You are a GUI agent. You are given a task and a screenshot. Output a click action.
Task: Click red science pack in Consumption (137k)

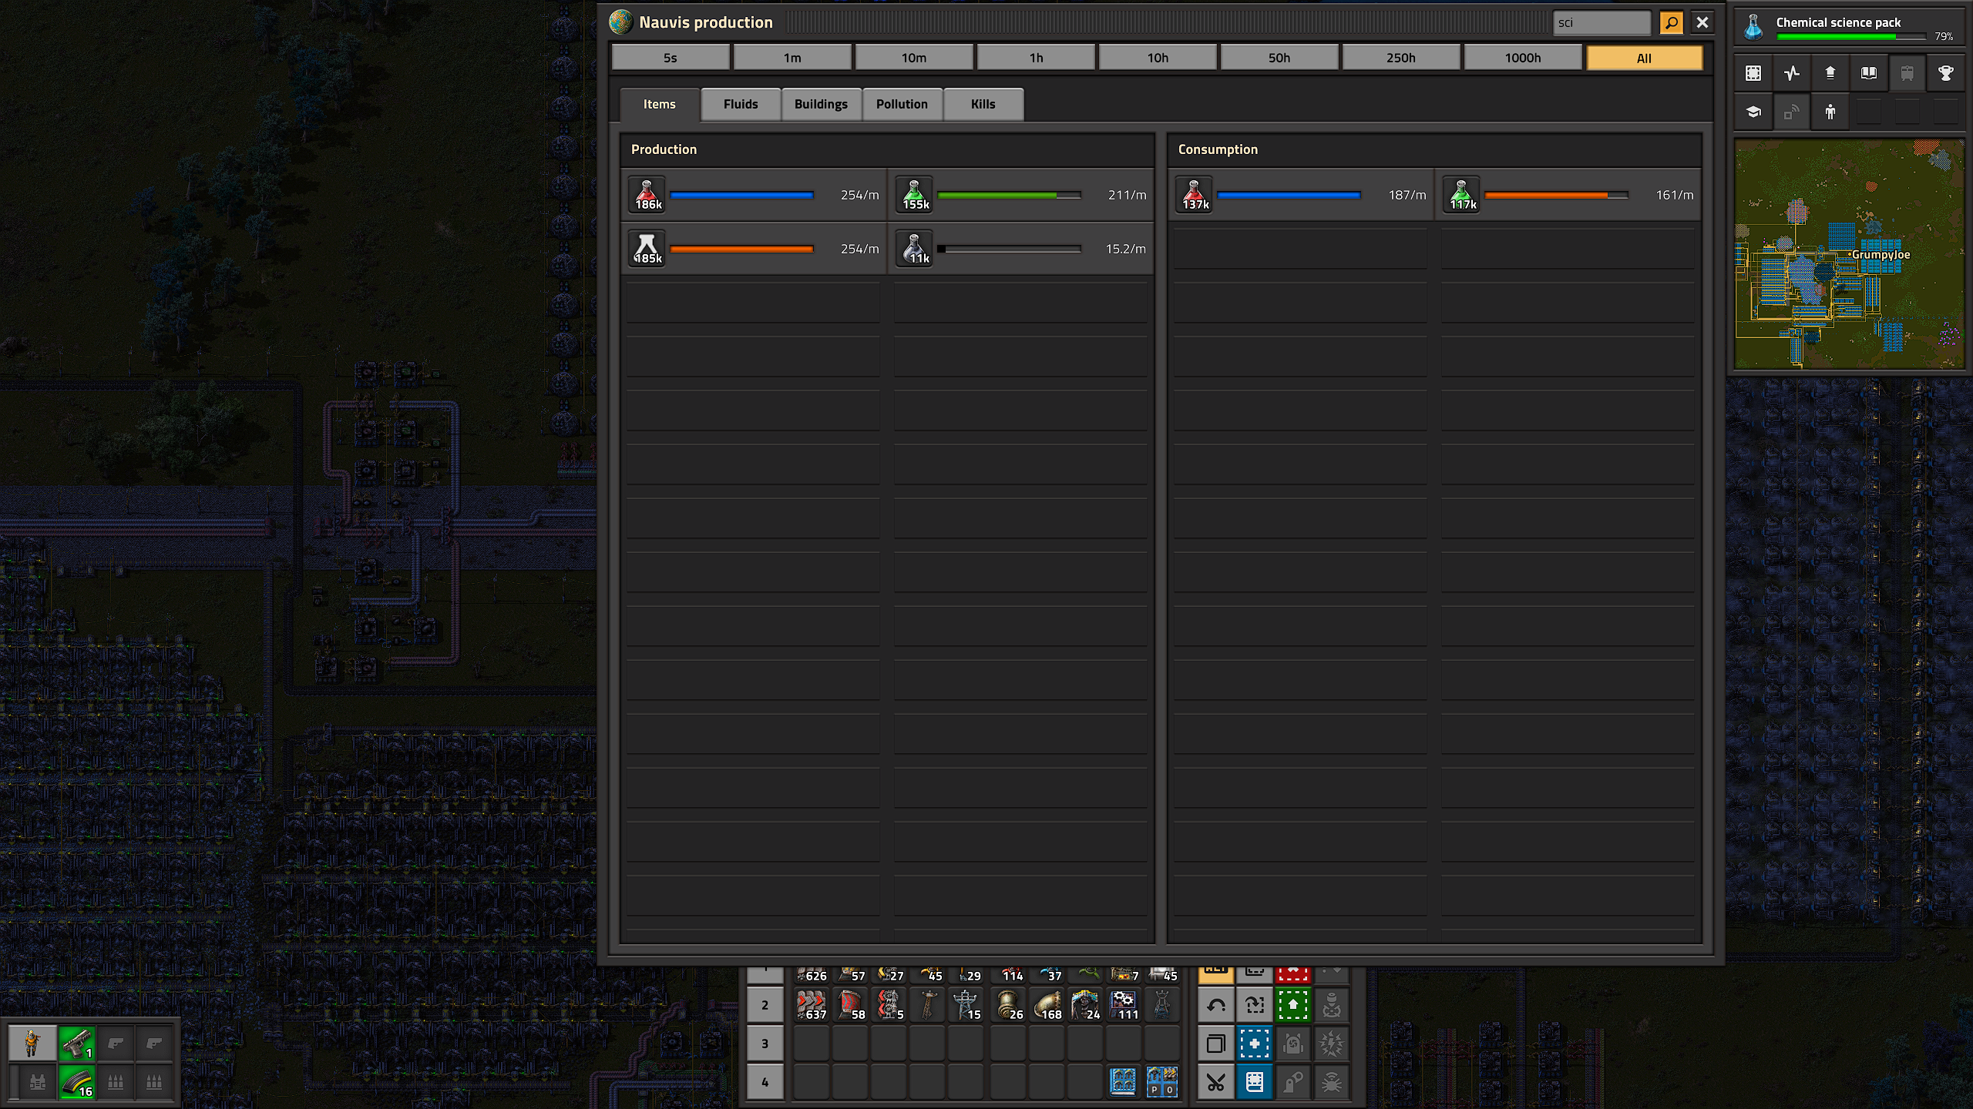[1194, 195]
